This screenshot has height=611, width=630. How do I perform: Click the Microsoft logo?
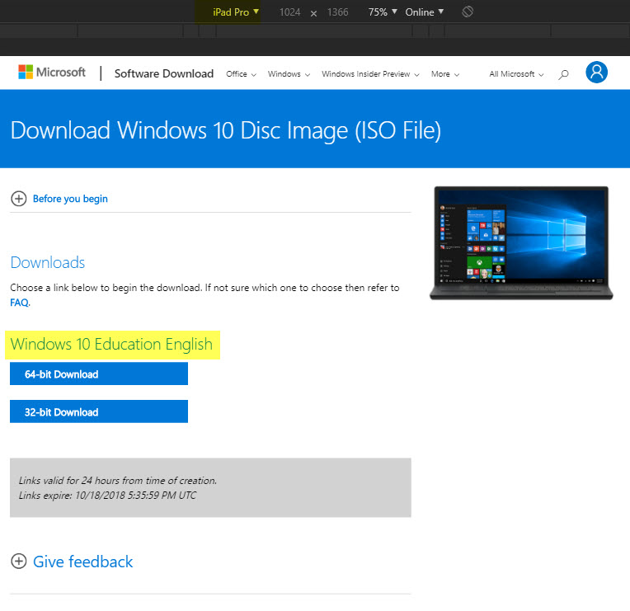pyautogui.click(x=52, y=73)
